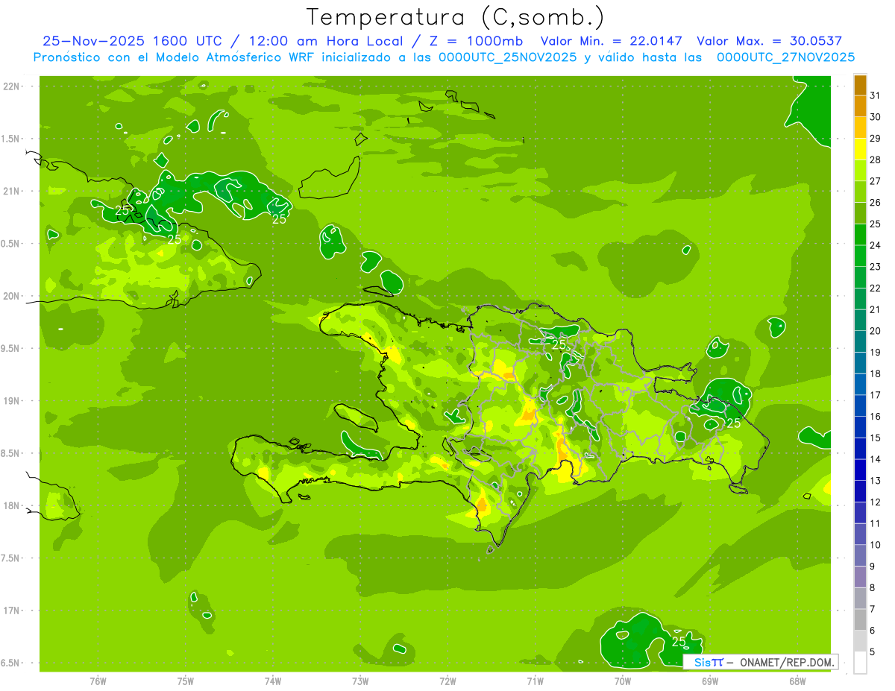This screenshot has width=895, height=691.
Task: Click the '19N' latitude axis label
Action: pos(13,401)
